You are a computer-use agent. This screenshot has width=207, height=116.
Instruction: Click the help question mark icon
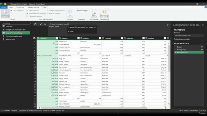tap(206, 7)
